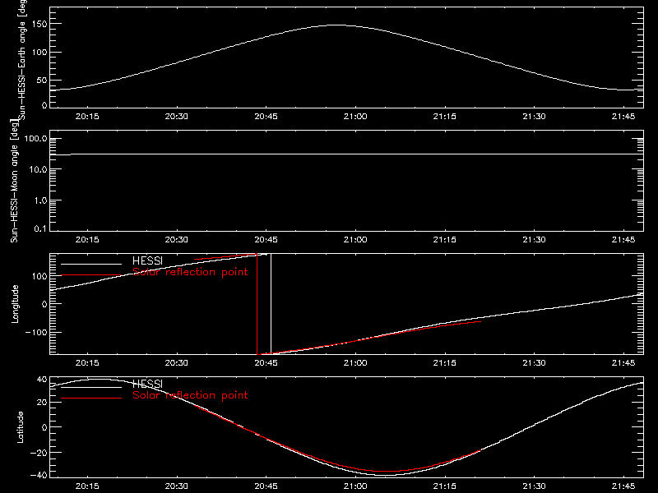Click the 150 tick on Earth angle plot
The image size is (658, 493).
point(39,25)
